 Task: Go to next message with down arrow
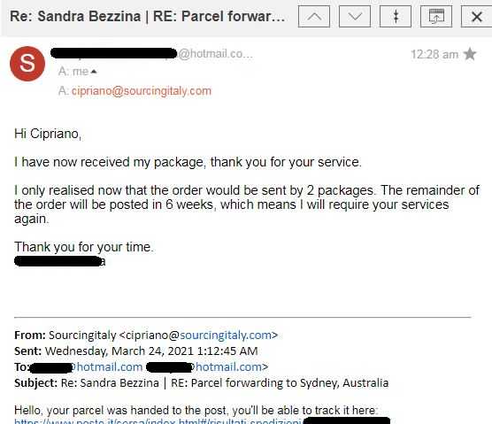tap(355, 16)
